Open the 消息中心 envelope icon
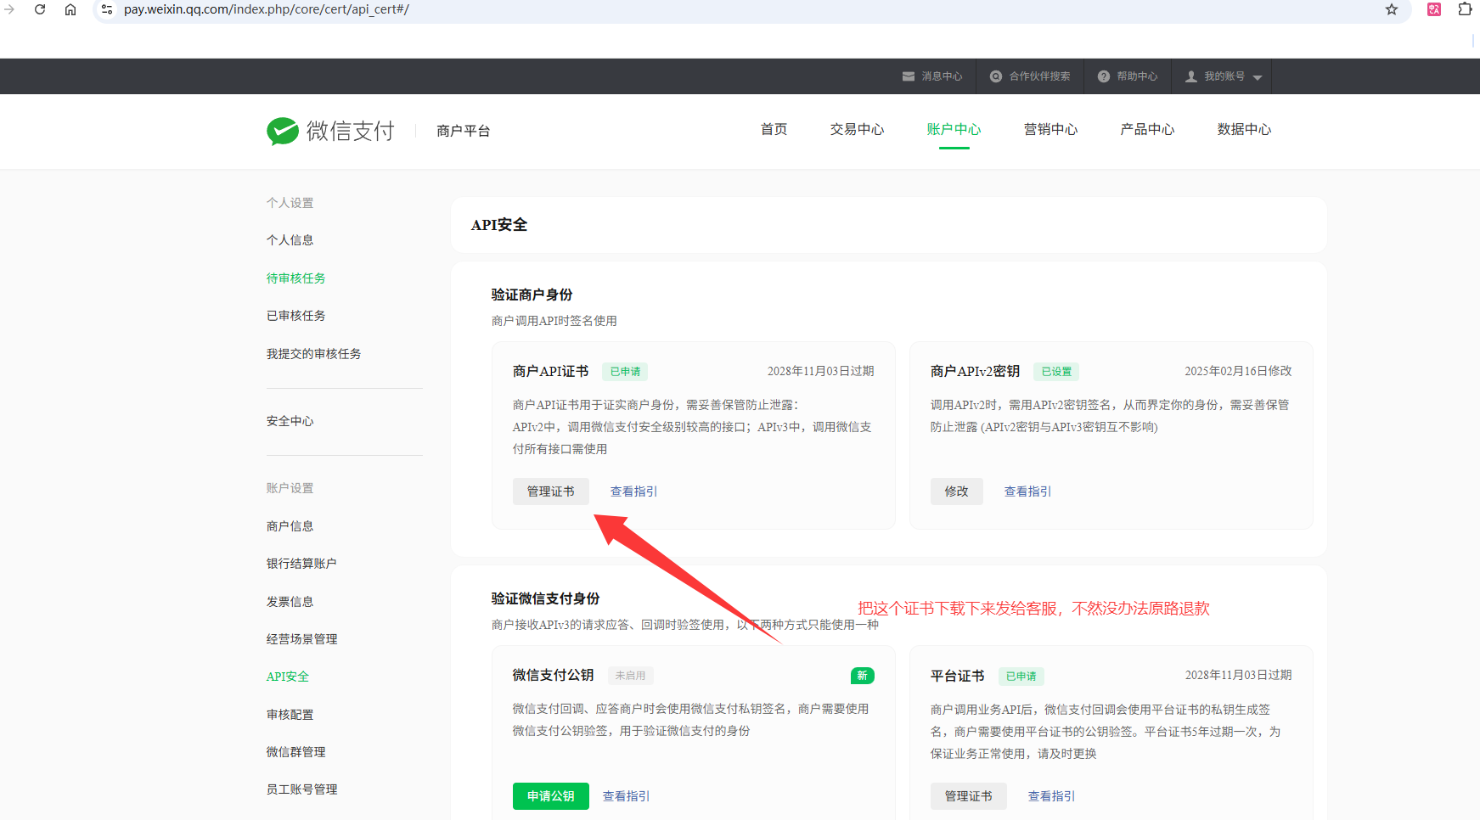Viewport: 1480px width, 820px height. tap(909, 76)
